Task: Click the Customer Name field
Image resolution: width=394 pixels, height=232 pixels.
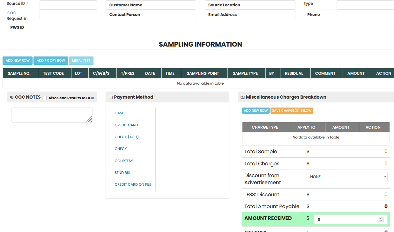Action: pos(151,5)
